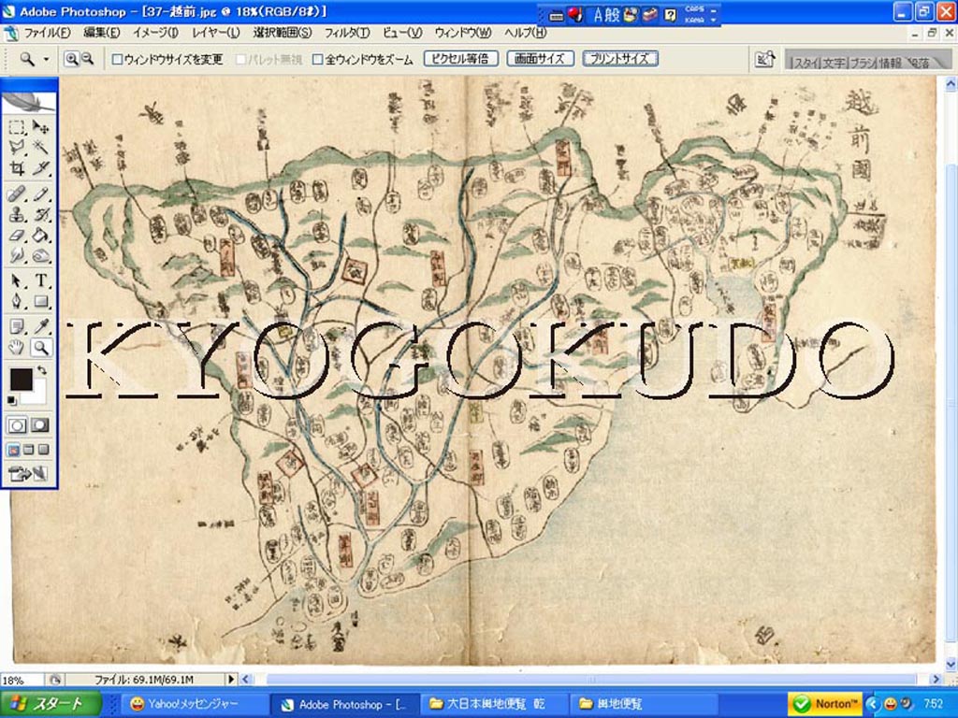Open the ビュー menu
Viewport: 958px width, 718px height.
(x=402, y=33)
